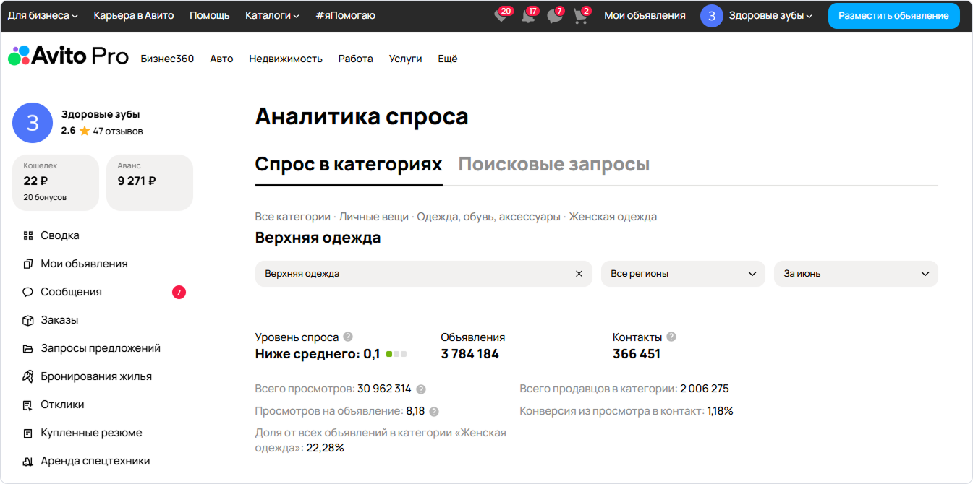The height and width of the screenshot is (484, 973).
Task: Expand the Все регионы dropdown
Action: click(x=682, y=274)
